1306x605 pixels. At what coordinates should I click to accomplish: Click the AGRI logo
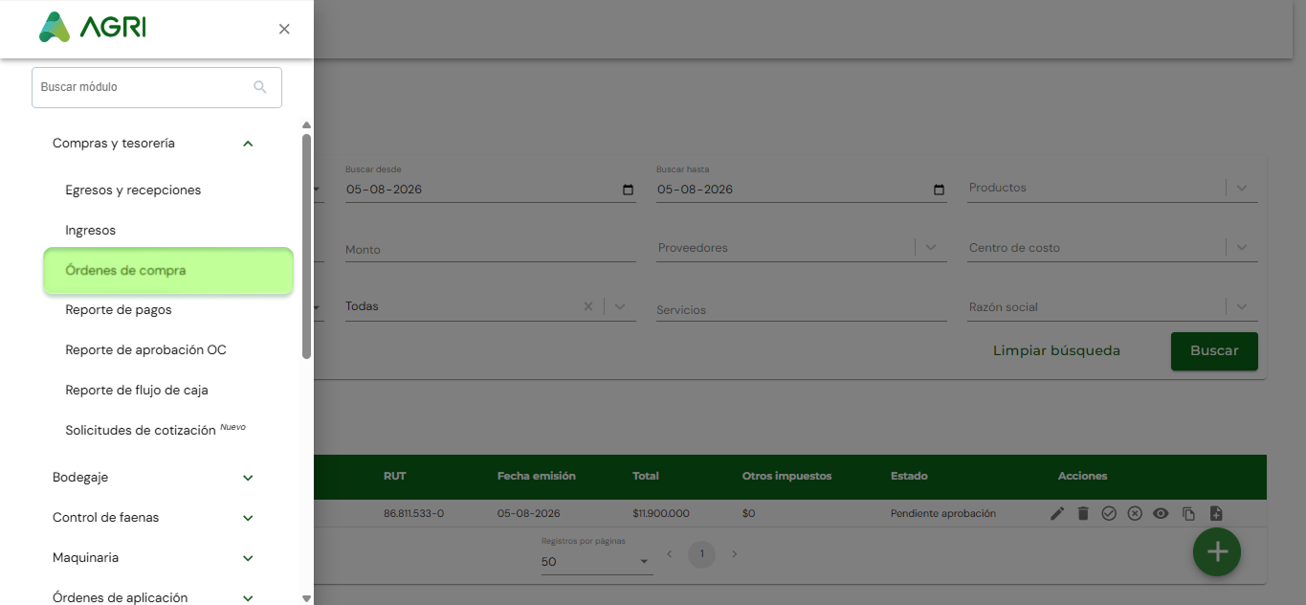(x=93, y=28)
